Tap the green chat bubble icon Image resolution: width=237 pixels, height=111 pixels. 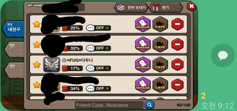(223, 55)
